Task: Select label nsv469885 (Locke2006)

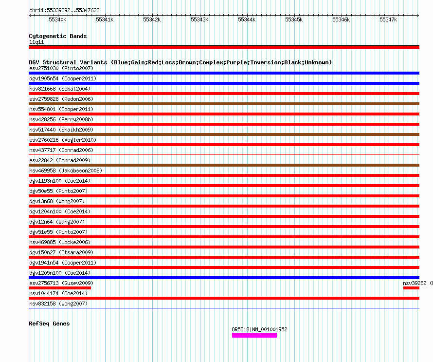Action: tap(60, 242)
